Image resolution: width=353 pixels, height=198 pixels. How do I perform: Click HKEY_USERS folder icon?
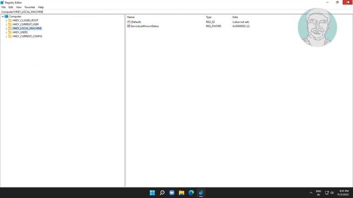10,32
